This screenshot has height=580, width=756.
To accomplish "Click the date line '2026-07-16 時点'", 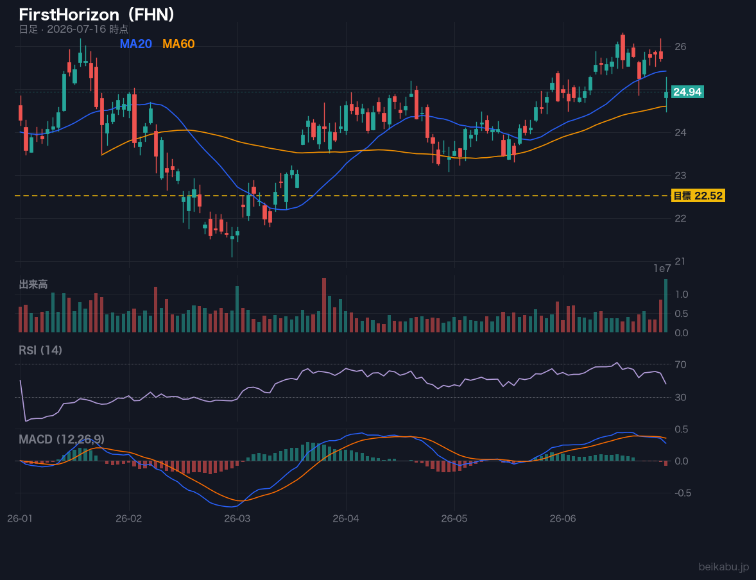I will [x=88, y=29].
